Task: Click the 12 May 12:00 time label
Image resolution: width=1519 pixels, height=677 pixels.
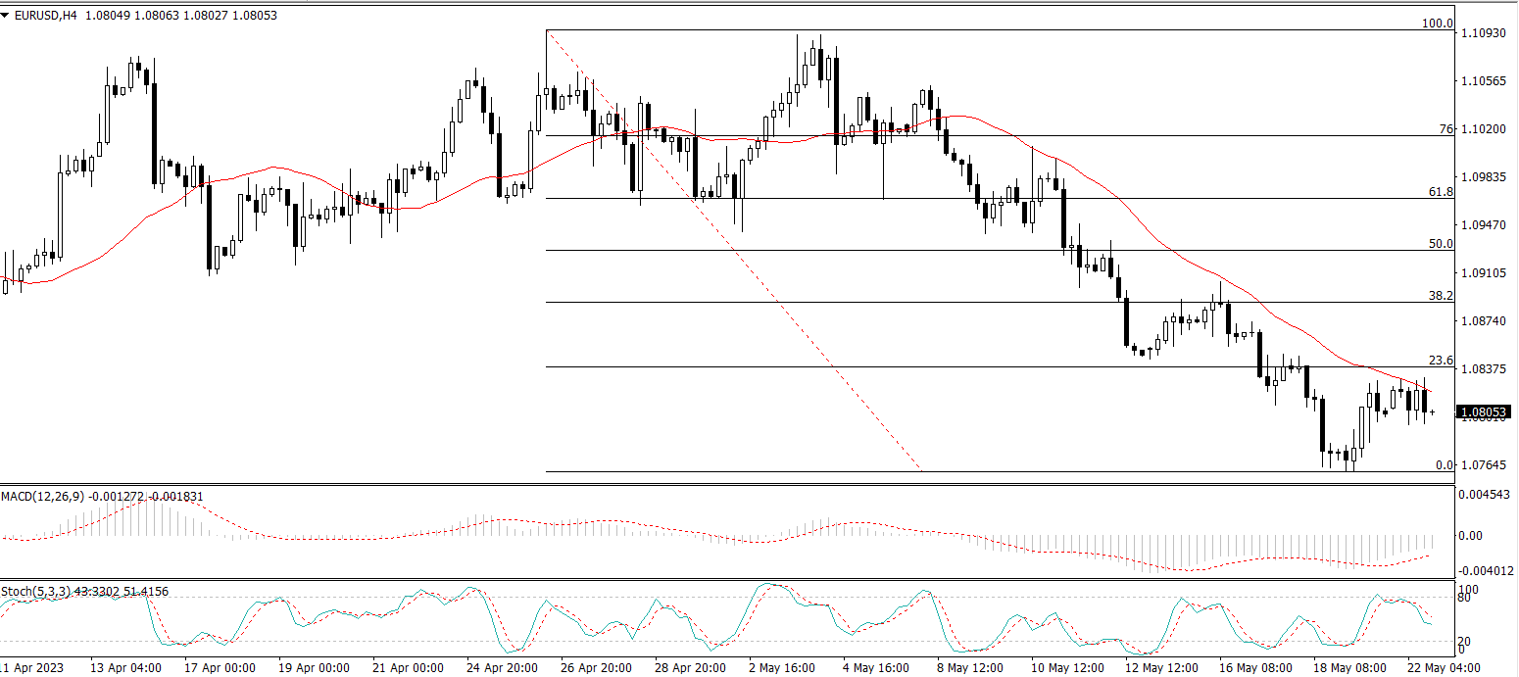Action: pyautogui.click(x=1160, y=667)
